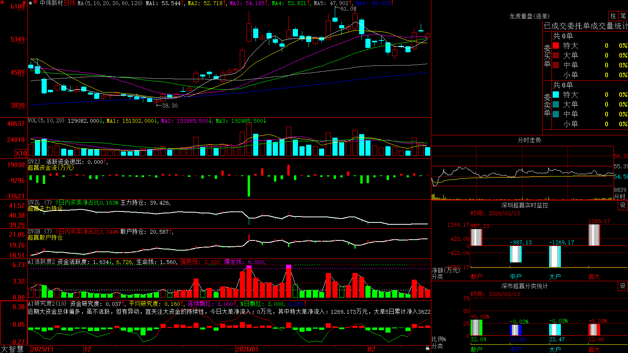Switch the 龙虎看盘 panel to 笔 view
The width and height of the screenshot is (628, 353).
pyautogui.click(x=623, y=16)
